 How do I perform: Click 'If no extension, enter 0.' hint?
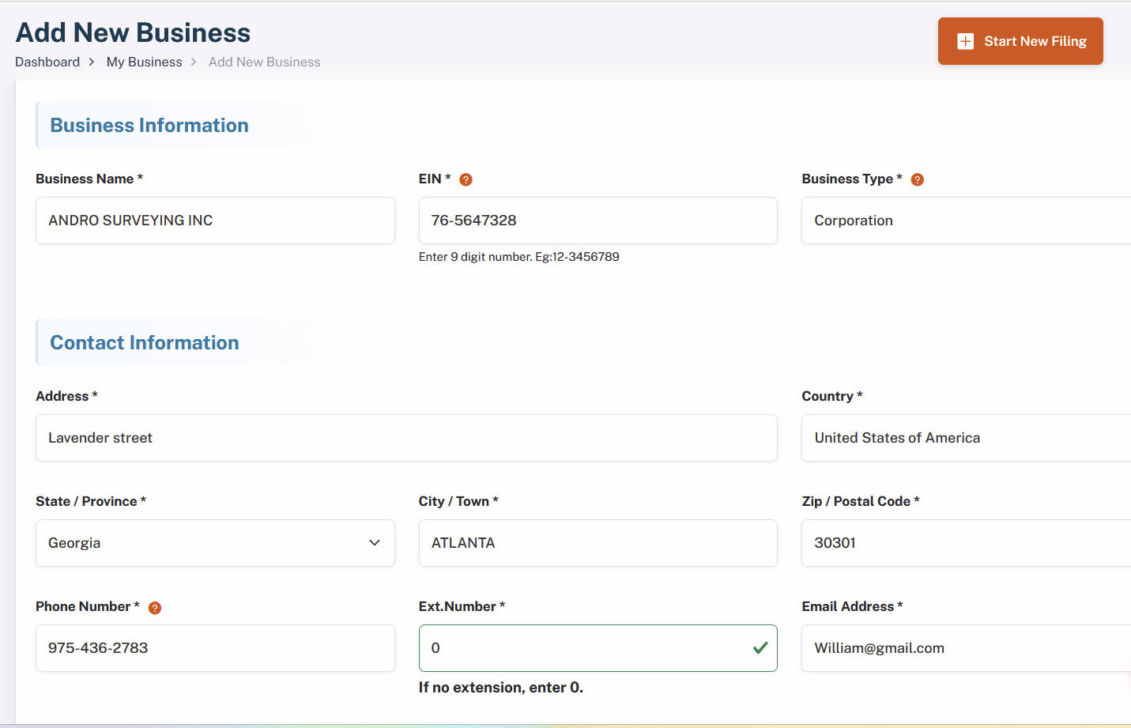(501, 688)
